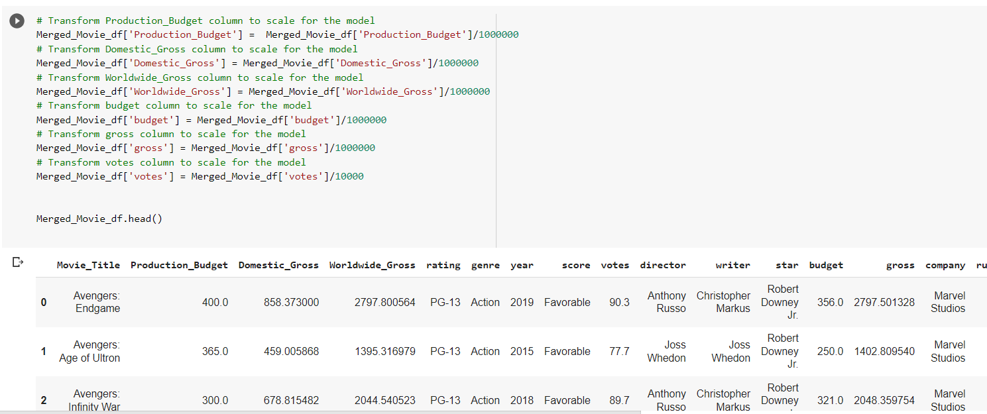Select the genre column header

coord(485,265)
